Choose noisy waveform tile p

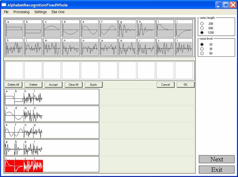(109, 47)
